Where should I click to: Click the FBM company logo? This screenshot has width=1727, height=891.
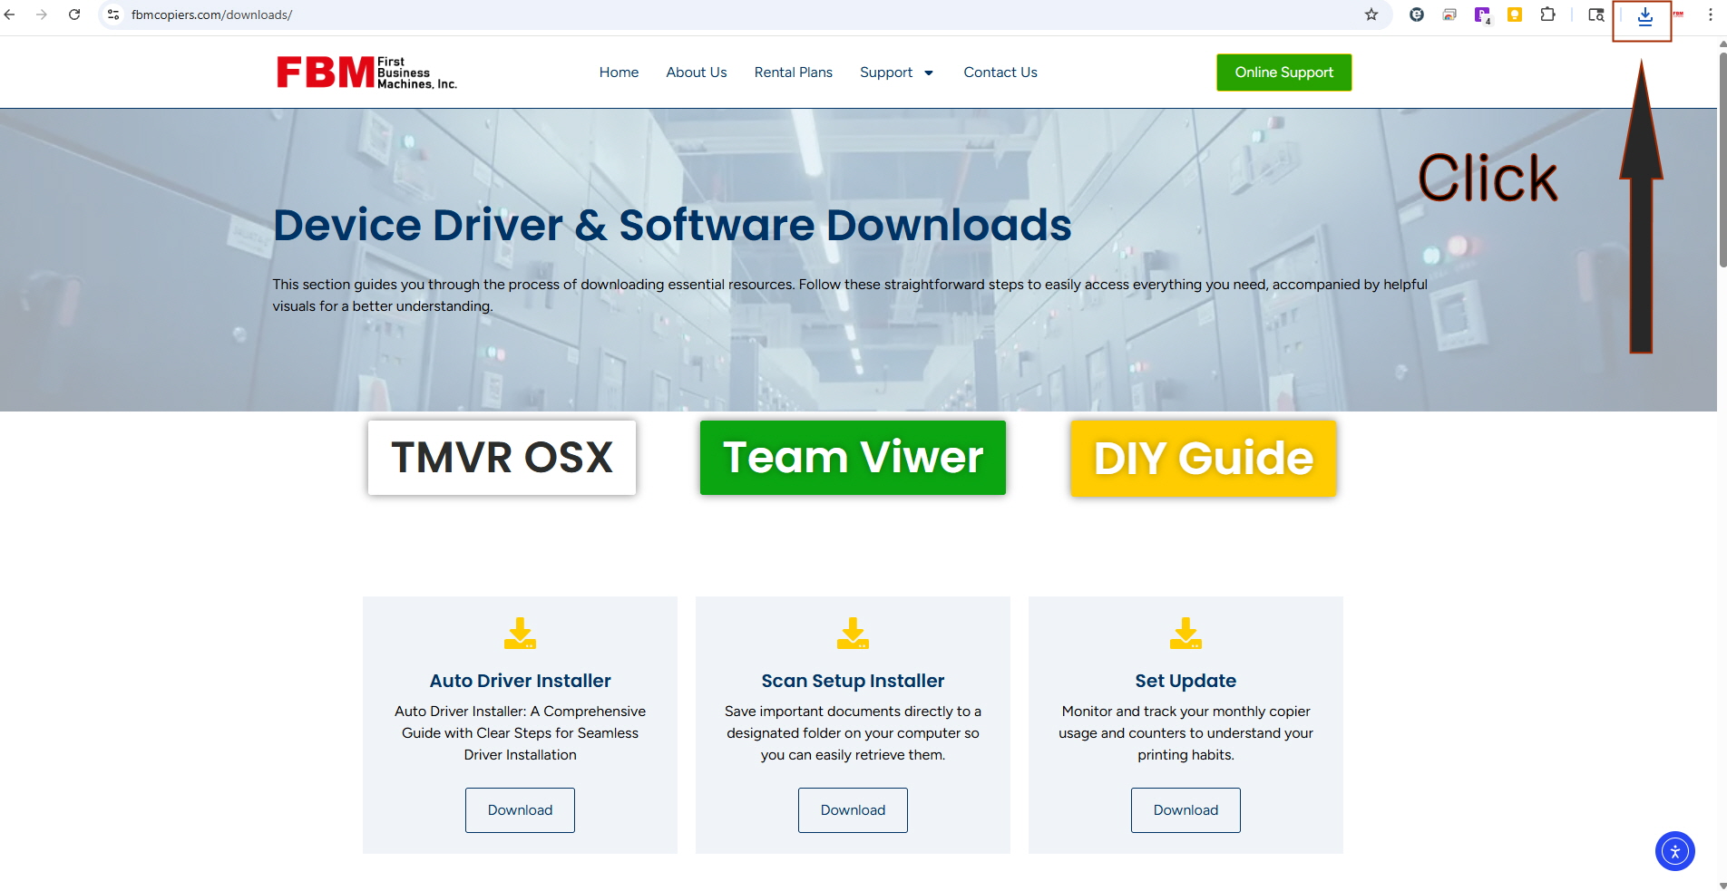[x=366, y=73]
